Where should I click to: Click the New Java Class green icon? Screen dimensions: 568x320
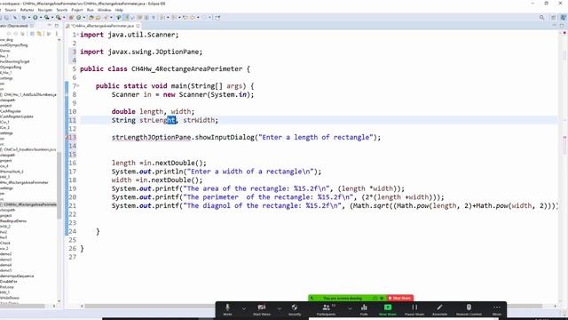(79, 18)
